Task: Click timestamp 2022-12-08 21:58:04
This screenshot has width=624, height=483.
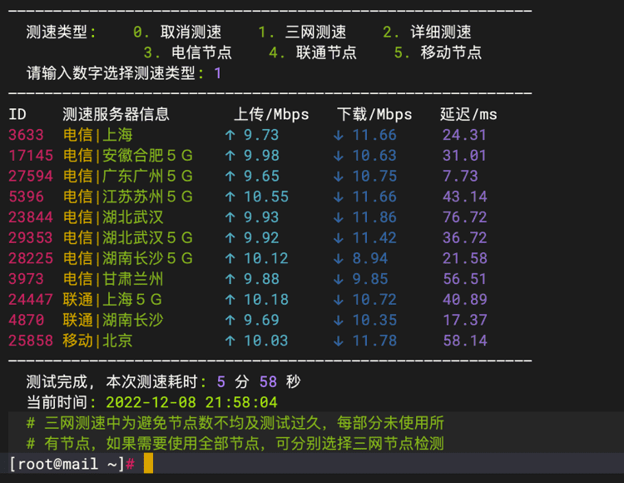Action: coord(192,402)
